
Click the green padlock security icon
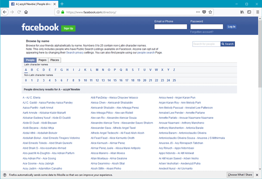pos(62,12)
